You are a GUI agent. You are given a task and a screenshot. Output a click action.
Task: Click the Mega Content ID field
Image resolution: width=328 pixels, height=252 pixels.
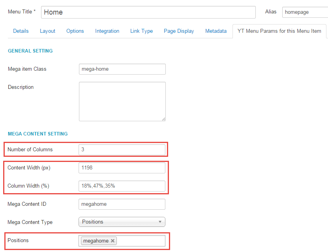pos(122,204)
